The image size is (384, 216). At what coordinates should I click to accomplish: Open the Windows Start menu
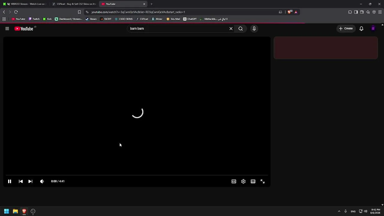6,211
